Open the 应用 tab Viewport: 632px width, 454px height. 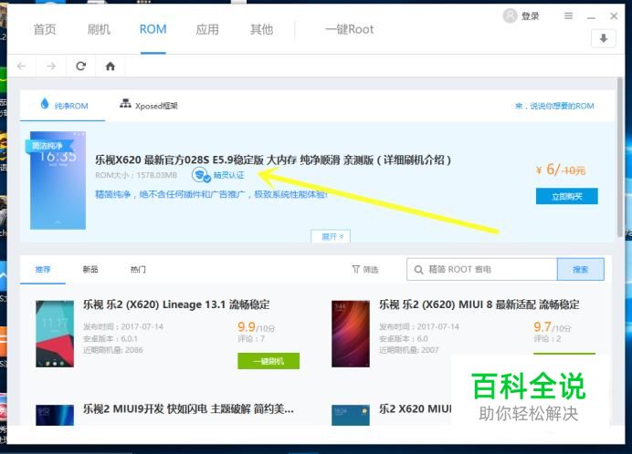coord(207,29)
